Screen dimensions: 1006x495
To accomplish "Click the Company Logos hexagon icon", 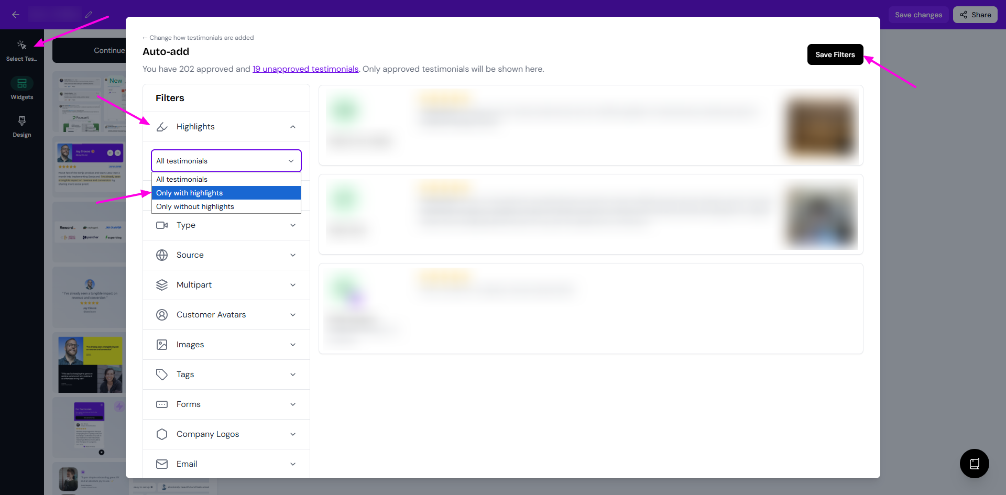I will pos(162,434).
